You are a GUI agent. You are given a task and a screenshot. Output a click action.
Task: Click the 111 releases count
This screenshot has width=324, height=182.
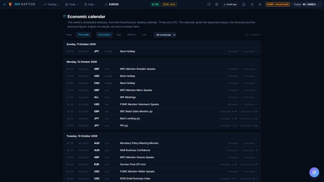(x=252, y=35)
